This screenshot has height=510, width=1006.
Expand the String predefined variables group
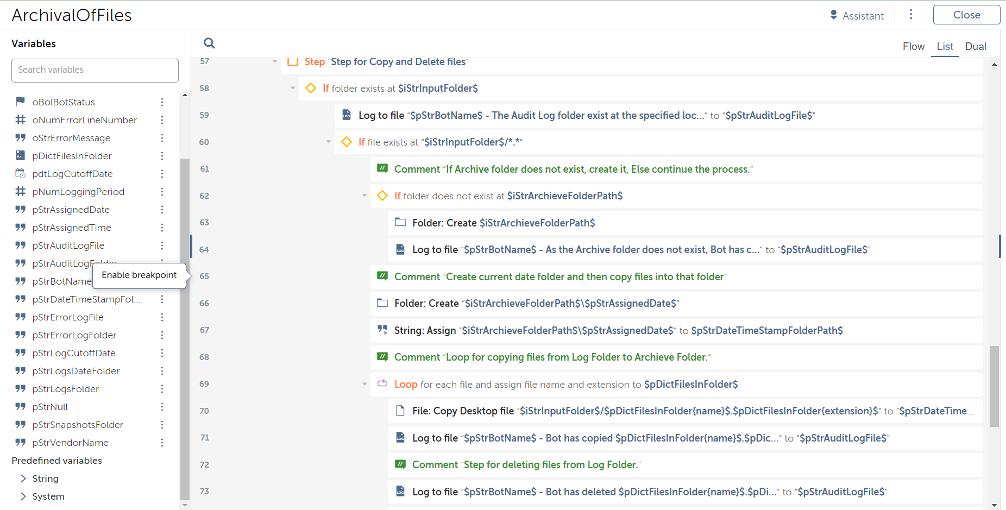pos(23,478)
